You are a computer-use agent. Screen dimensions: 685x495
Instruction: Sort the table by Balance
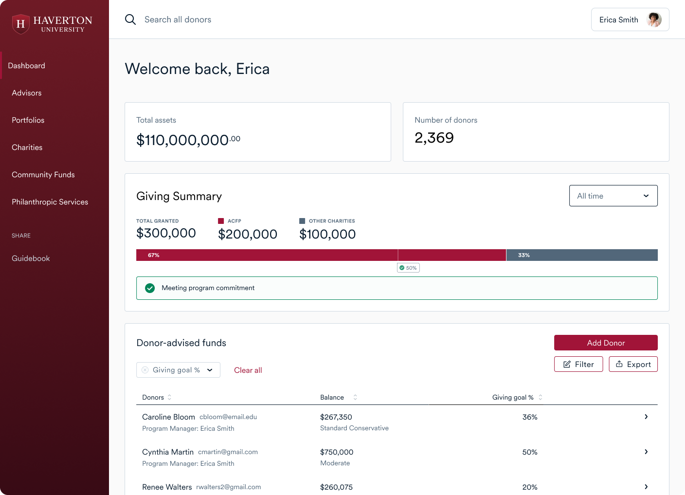tap(355, 397)
